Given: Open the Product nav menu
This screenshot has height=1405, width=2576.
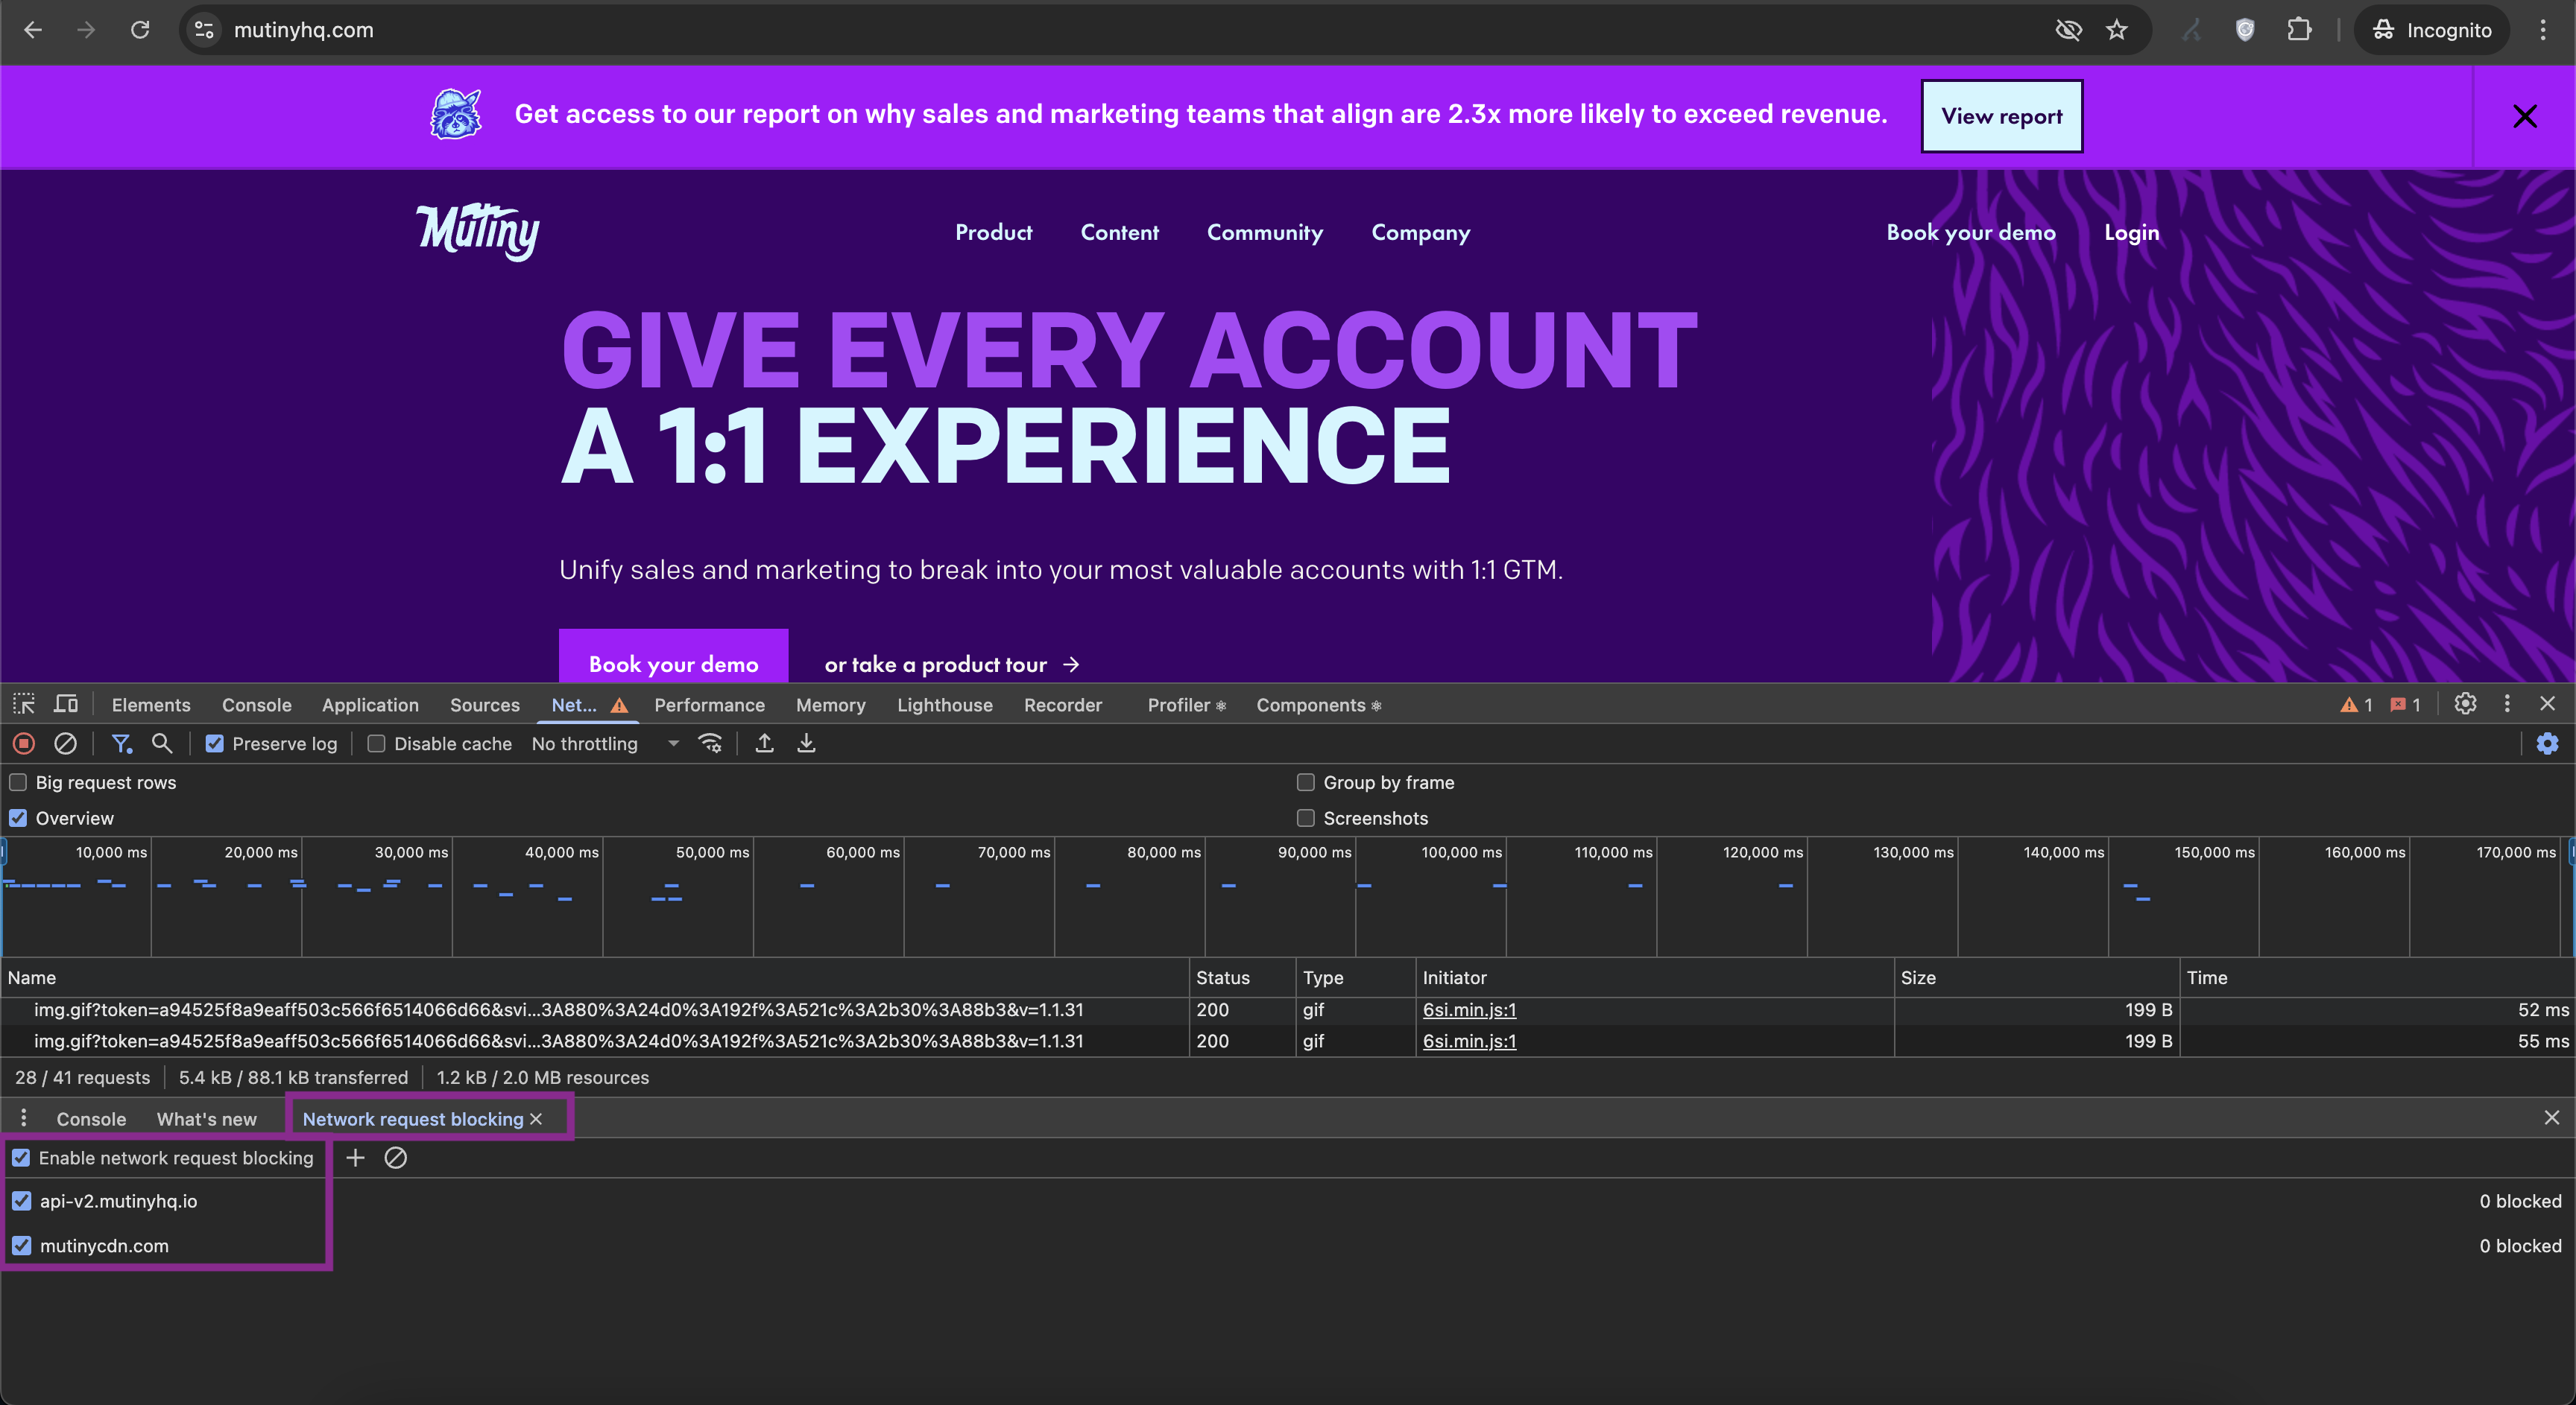Looking at the screenshot, I should pos(993,233).
